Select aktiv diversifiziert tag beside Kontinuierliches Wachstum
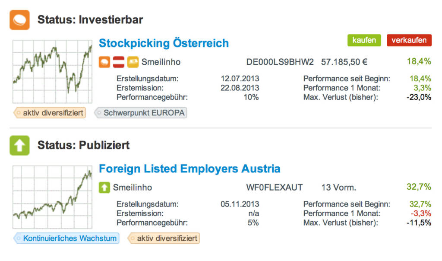The height and width of the screenshot is (261, 442). click(x=164, y=238)
